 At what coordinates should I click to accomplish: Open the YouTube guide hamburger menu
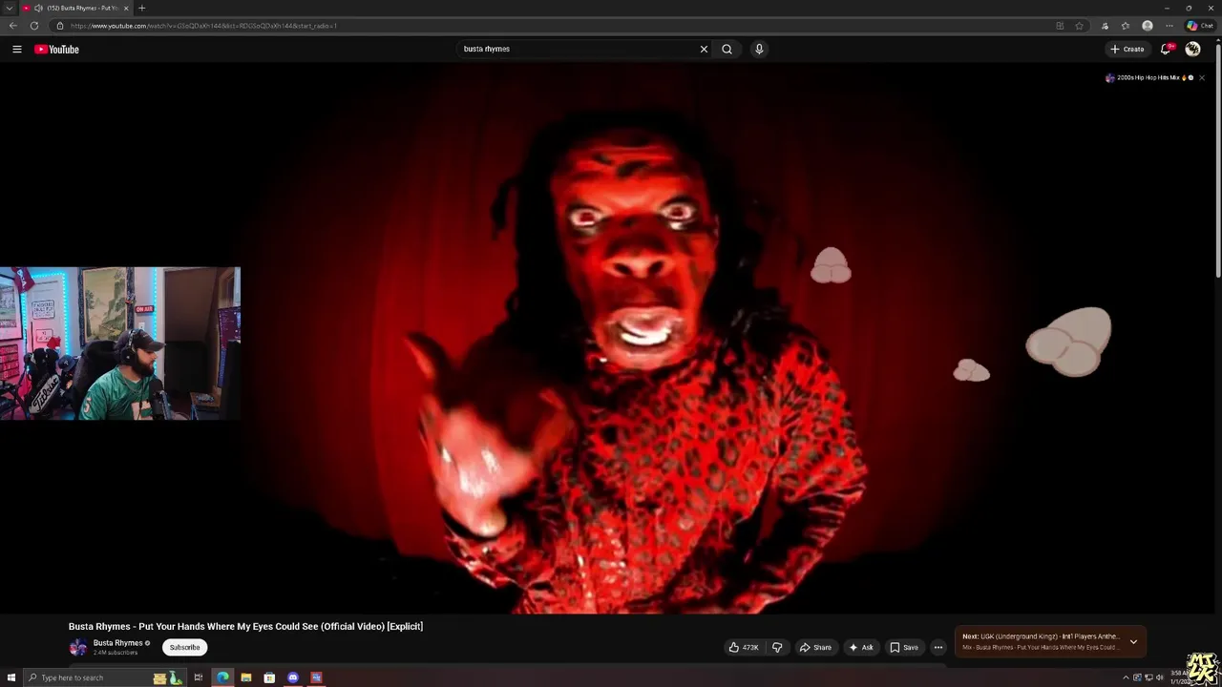16,49
